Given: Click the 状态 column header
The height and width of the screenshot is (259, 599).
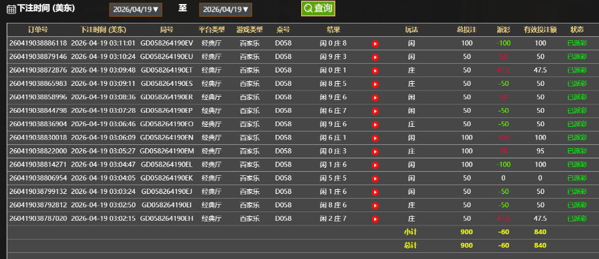Looking at the screenshot, I should tap(577, 30).
